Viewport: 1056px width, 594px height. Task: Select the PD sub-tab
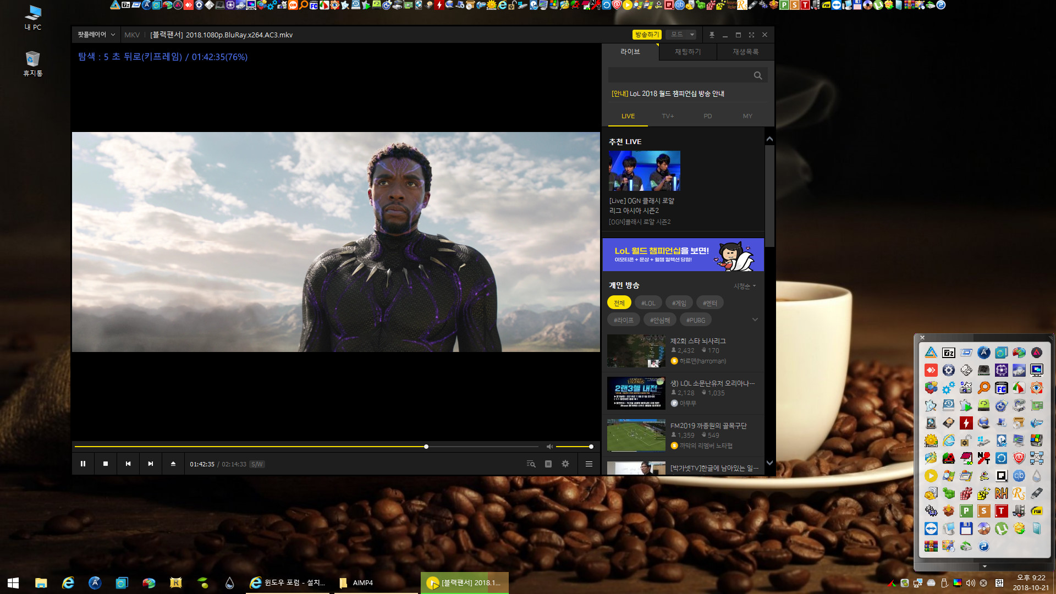tap(708, 116)
